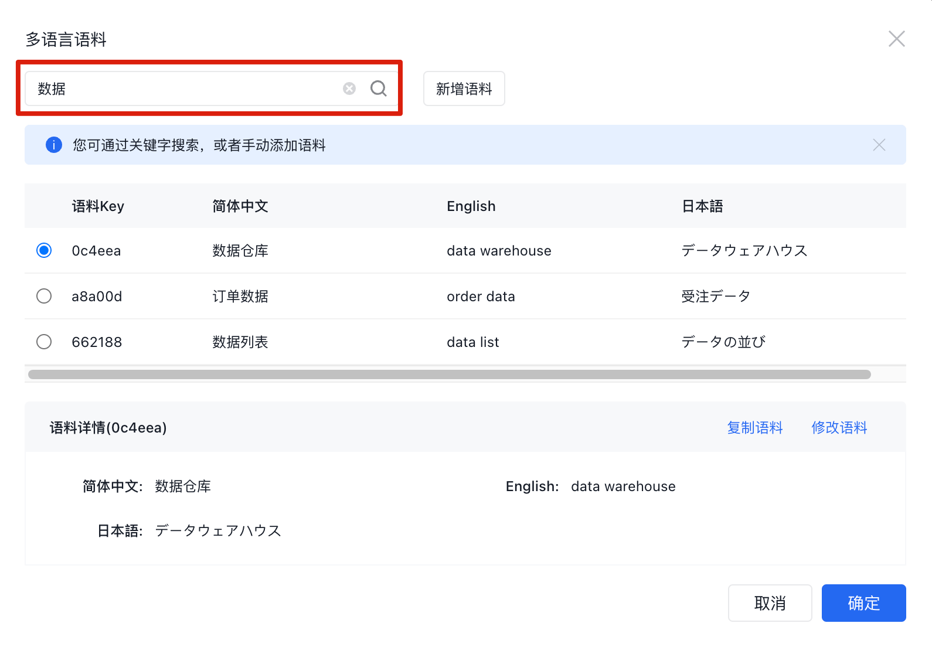Click 新增语料 button
The image size is (932, 647).
[x=464, y=88]
